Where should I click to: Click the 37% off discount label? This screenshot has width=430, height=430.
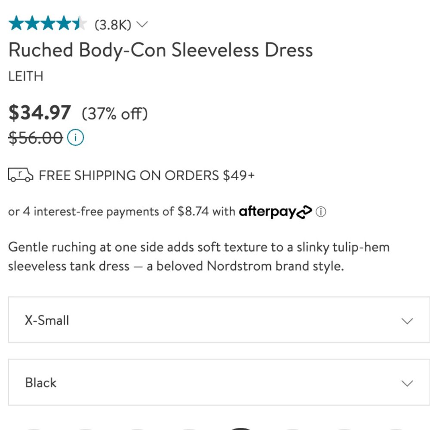pos(115,114)
